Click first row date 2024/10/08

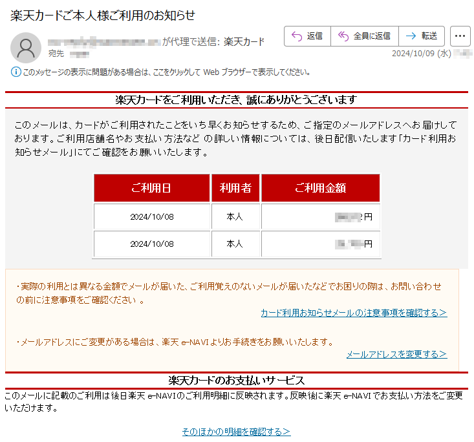[x=152, y=216]
